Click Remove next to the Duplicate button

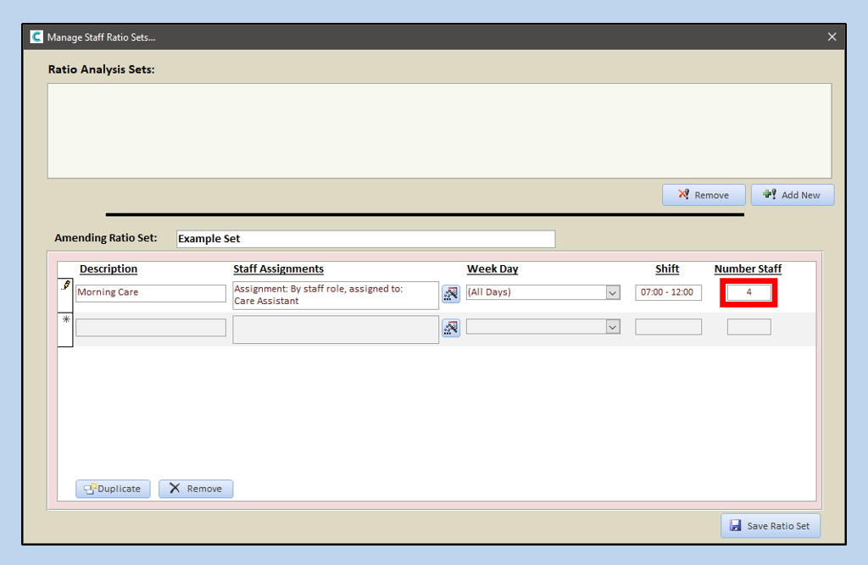pyautogui.click(x=196, y=489)
